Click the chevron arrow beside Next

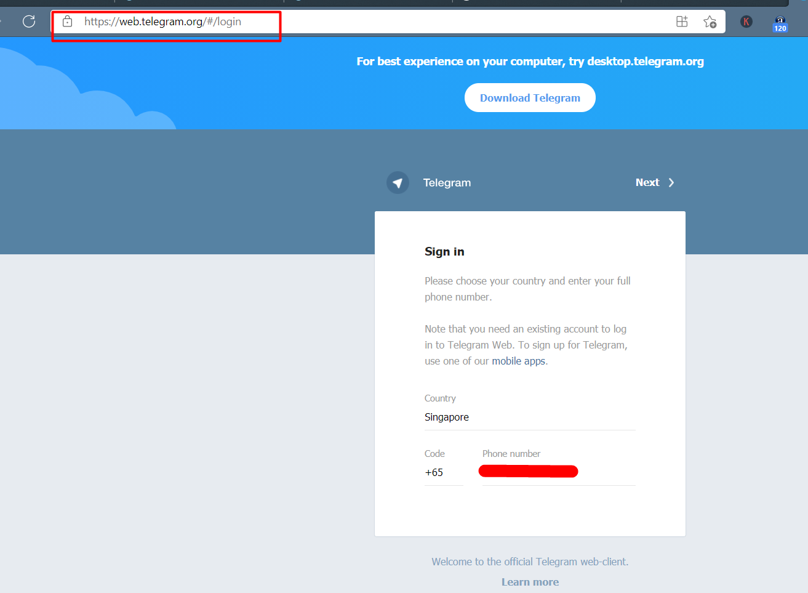click(671, 182)
